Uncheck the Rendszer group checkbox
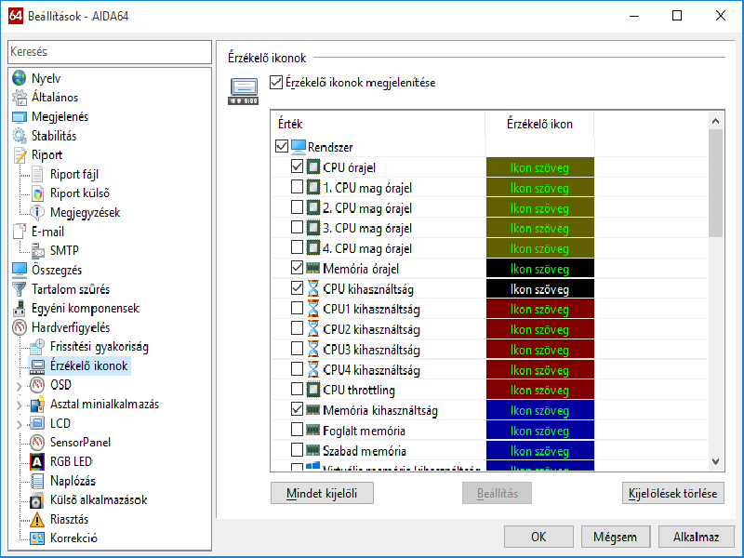 tap(282, 146)
